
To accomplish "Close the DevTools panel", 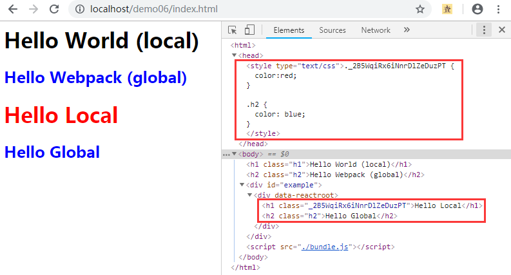I will [502, 30].
